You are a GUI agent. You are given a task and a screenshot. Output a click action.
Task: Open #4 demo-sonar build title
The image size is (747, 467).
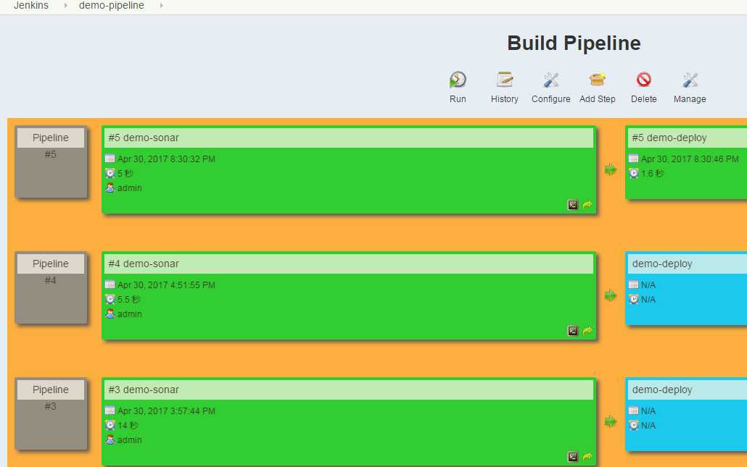[144, 264]
